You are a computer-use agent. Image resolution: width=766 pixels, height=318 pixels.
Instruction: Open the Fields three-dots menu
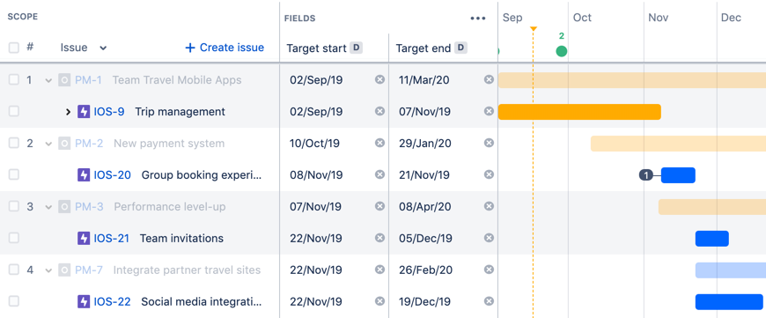point(478,18)
